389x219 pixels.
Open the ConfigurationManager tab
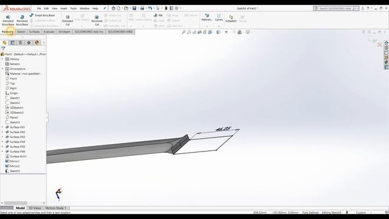(21, 43)
